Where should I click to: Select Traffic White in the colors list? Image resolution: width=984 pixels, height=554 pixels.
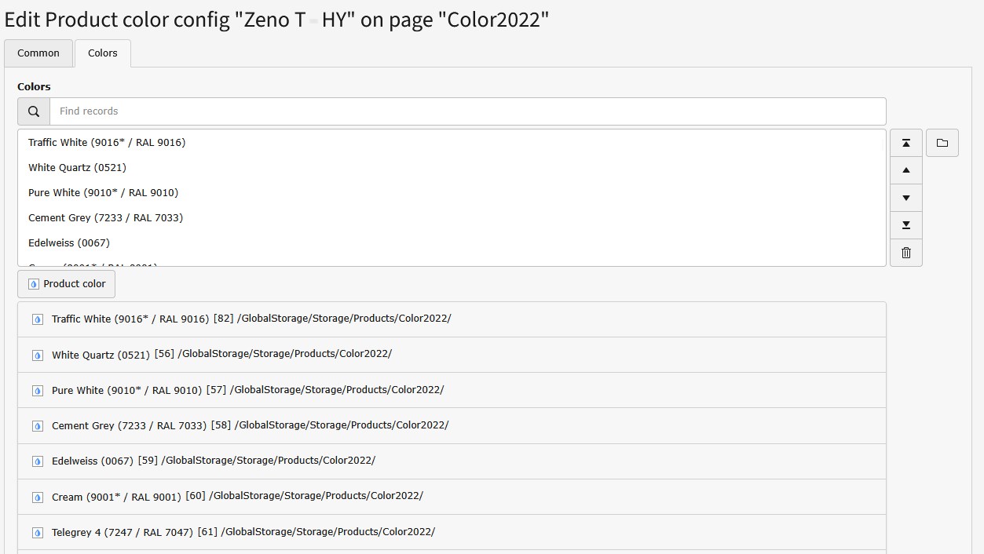[x=107, y=143]
